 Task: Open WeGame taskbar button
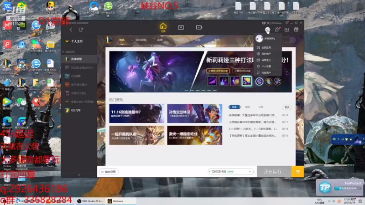click(x=120, y=201)
